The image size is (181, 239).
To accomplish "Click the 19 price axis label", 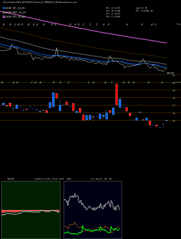I will (x=173, y=91).
